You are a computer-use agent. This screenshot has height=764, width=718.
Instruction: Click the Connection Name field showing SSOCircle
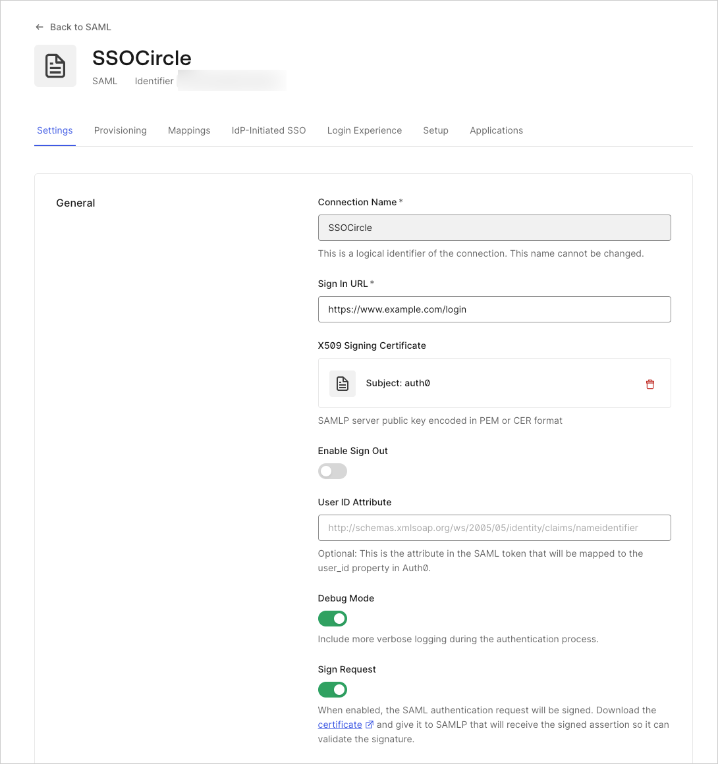494,228
